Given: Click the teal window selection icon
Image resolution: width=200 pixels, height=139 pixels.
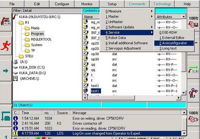Looking at the screenshot, I should pos(6,116).
